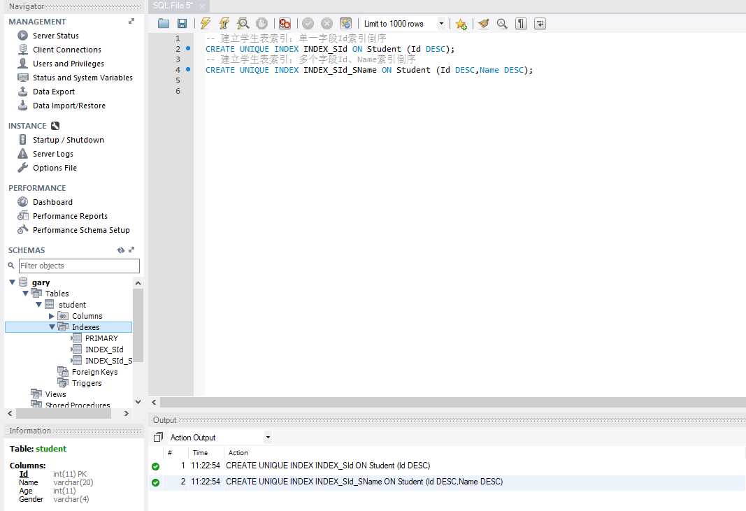Execute the whole SQL script
The height and width of the screenshot is (511, 746).
click(x=206, y=23)
